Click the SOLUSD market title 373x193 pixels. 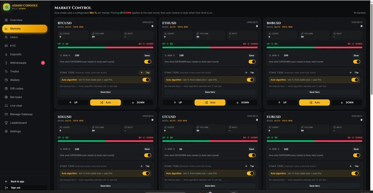64,117
